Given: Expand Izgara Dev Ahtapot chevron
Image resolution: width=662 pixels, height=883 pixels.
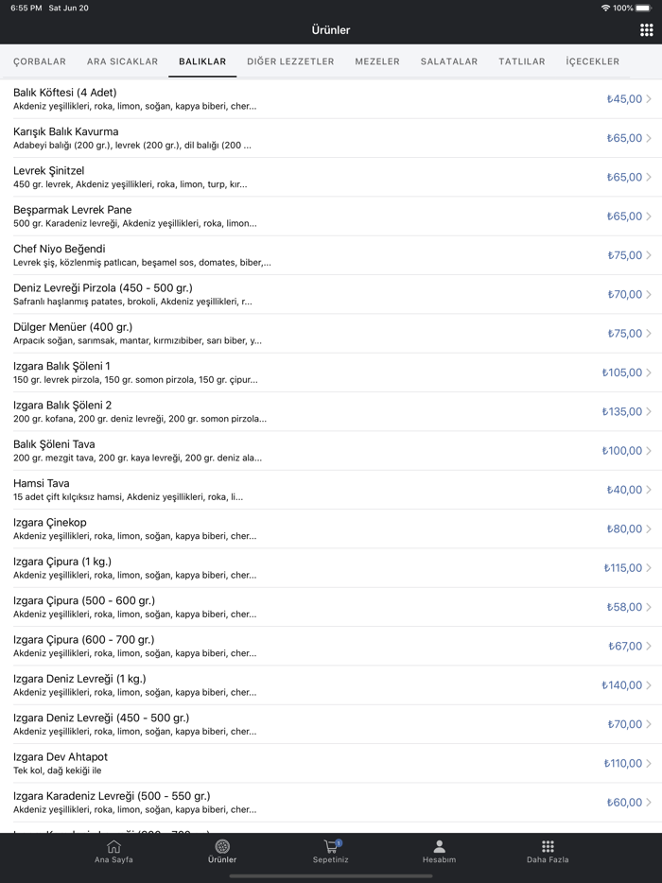Looking at the screenshot, I should click(x=649, y=763).
